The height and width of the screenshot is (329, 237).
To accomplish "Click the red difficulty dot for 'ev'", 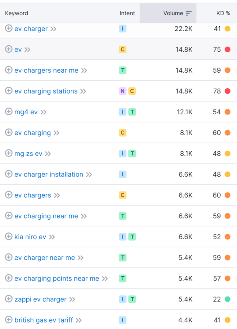I will [x=227, y=49].
